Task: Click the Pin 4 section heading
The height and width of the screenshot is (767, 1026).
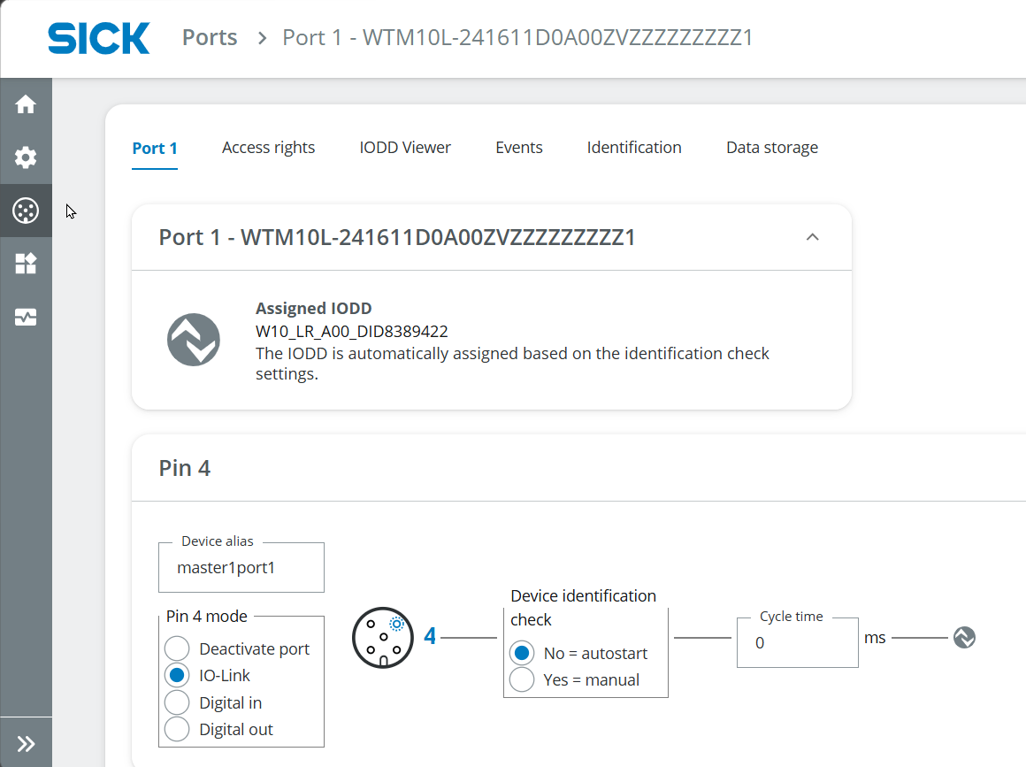Action: [x=185, y=468]
